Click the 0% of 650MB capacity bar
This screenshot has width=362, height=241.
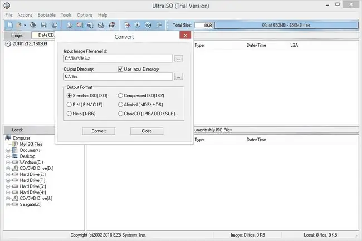[x=286, y=25]
